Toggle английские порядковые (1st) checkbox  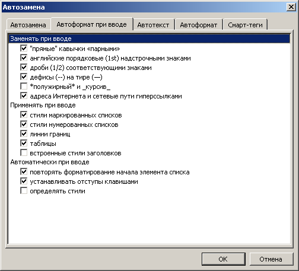[24, 58]
